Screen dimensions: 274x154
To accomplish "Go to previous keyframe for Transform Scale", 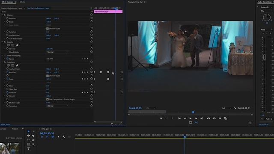I will [x=82, y=79].
